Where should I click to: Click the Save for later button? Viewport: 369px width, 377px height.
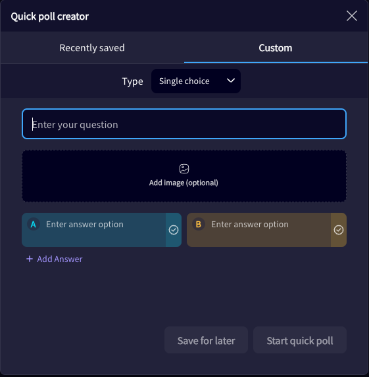[206, 340]
